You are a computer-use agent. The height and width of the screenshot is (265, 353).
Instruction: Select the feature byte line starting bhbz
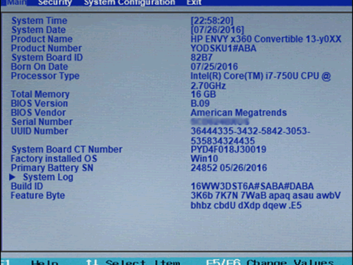coord(246,205)
